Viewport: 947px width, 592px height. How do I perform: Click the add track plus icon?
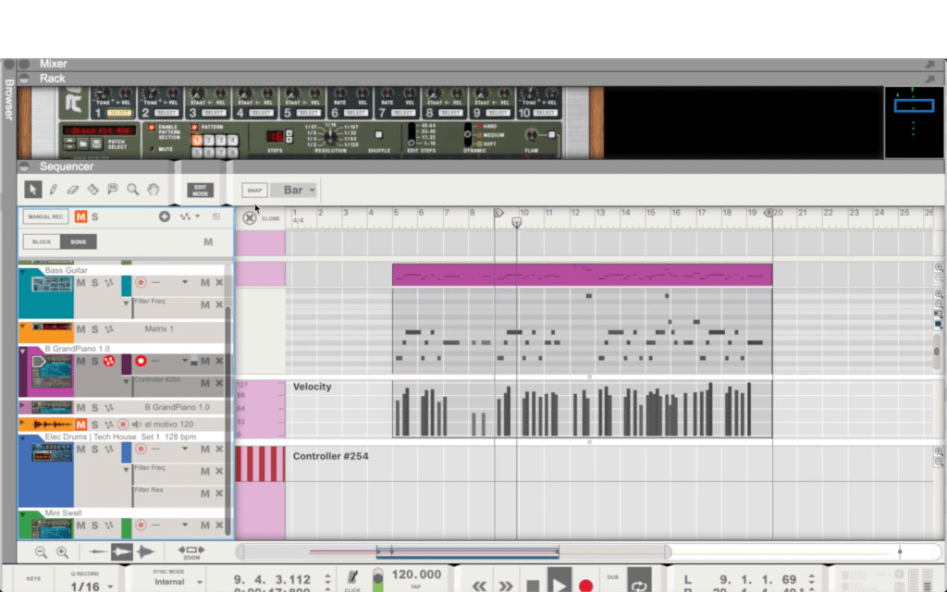click(165, 216)
